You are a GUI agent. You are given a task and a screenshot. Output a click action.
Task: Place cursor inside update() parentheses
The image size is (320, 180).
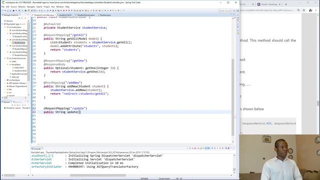[x=79, y=112]
